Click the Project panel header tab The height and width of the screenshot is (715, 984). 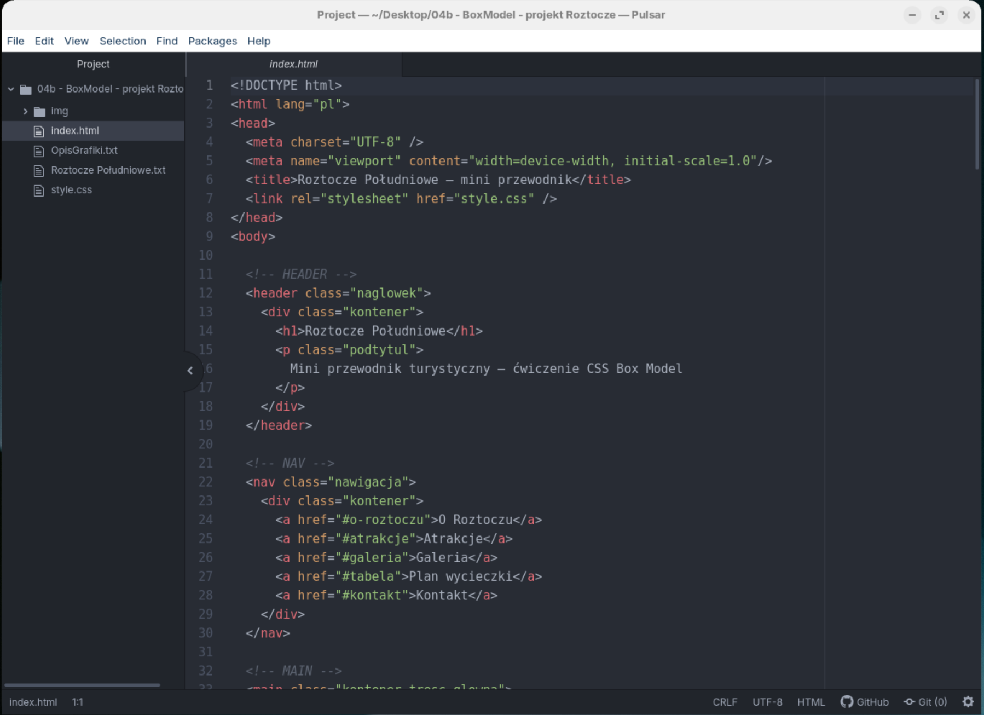click(93, 64)
